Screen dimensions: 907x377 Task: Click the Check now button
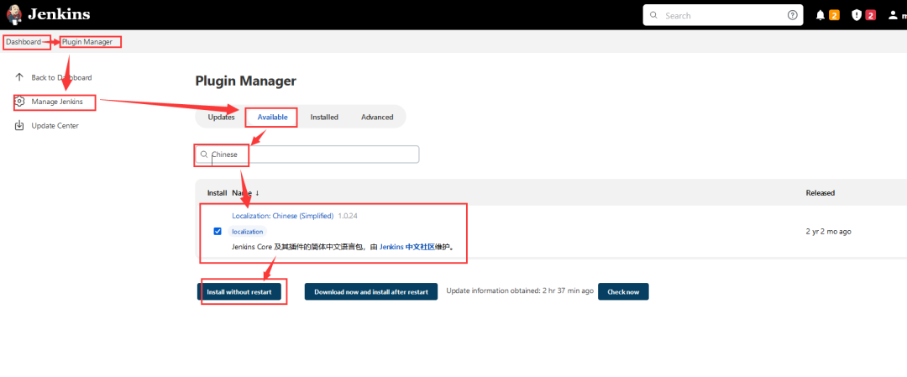623,292
